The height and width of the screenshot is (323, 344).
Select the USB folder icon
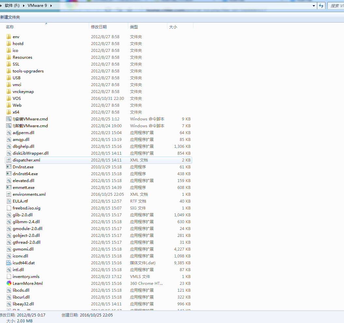click(8, 78)
